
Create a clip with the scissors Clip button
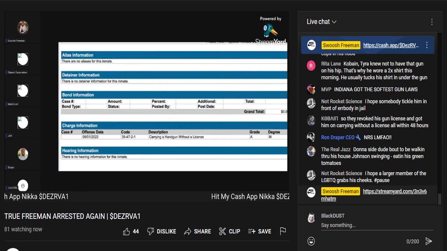(229, 231)
